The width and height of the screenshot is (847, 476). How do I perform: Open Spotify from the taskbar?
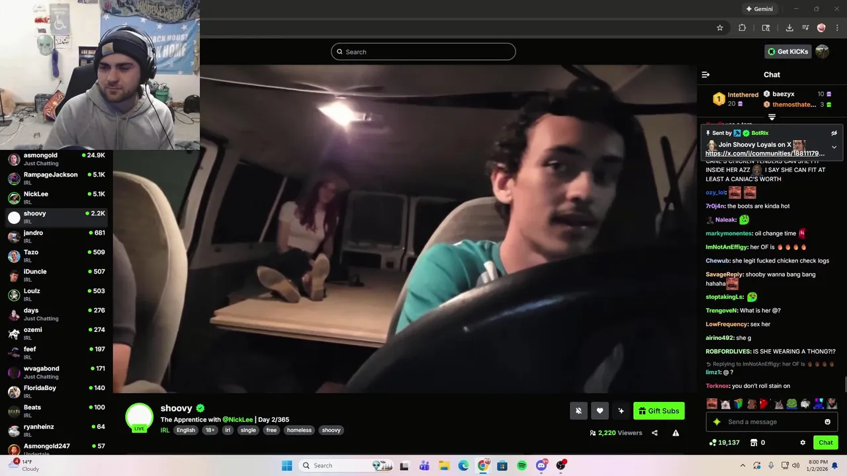[x=521, y=465]
